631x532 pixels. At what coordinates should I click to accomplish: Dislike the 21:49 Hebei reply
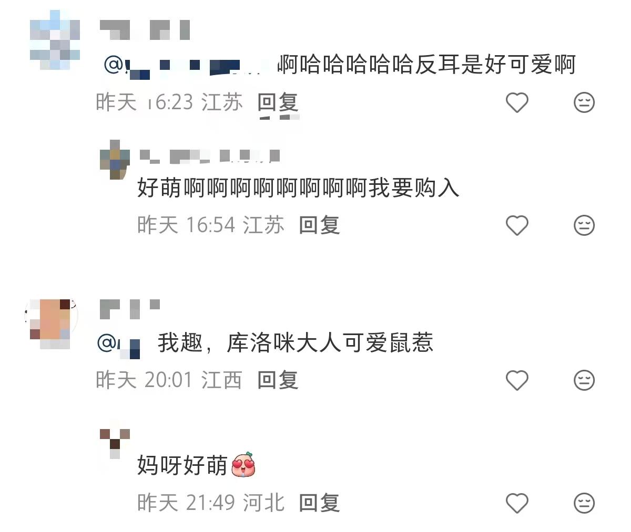tap(584, 503)
